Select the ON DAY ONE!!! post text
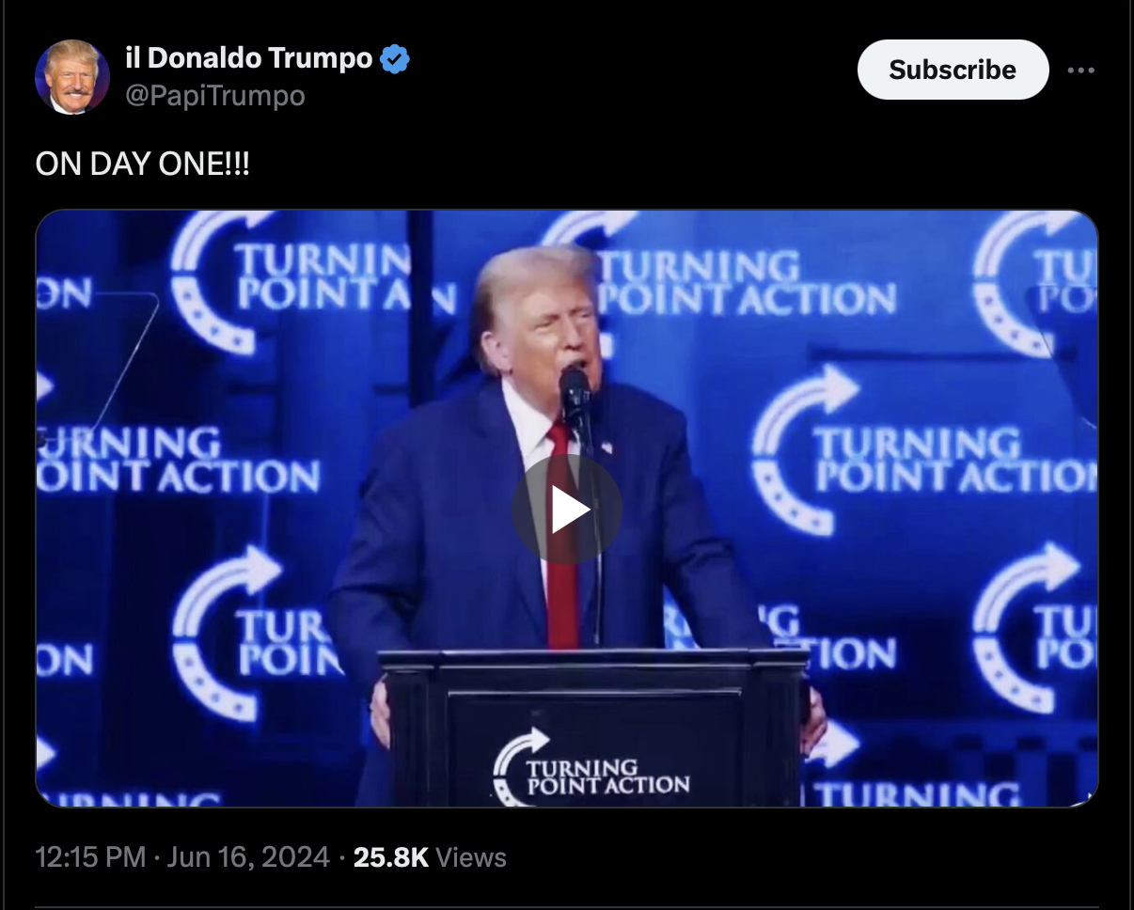Viewport: 1134px width, 910px height. [x=143, y=164]
